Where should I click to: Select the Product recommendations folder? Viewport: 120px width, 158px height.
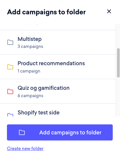click(x=58, y=67)
